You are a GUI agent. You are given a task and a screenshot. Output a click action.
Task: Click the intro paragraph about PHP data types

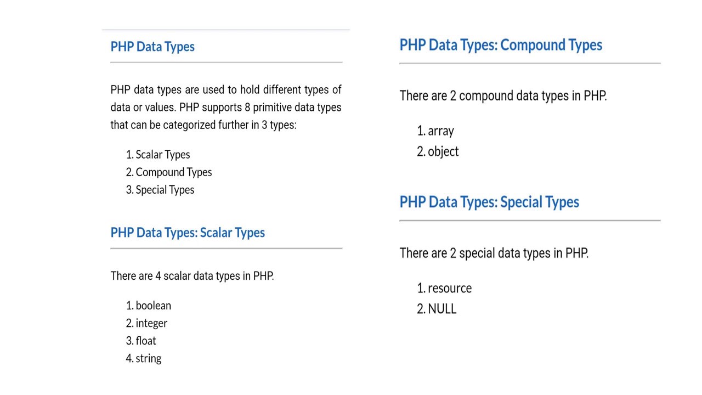coord(225,107)
